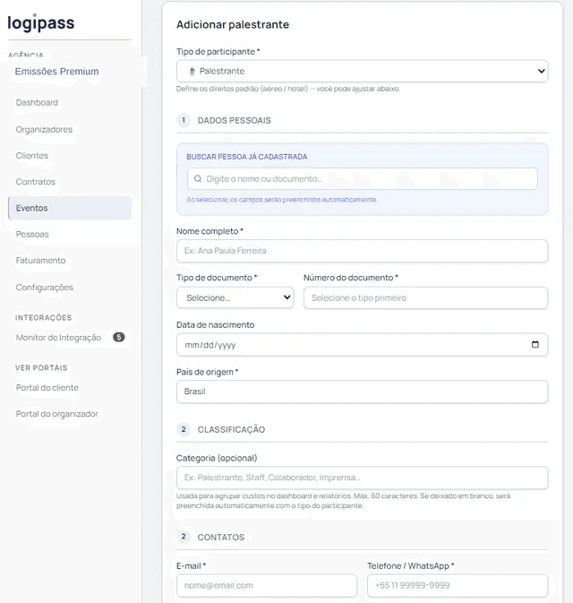Click the 'Define os direitos padrão' hint
573x603 pixels.
click(x=288, y=89)
